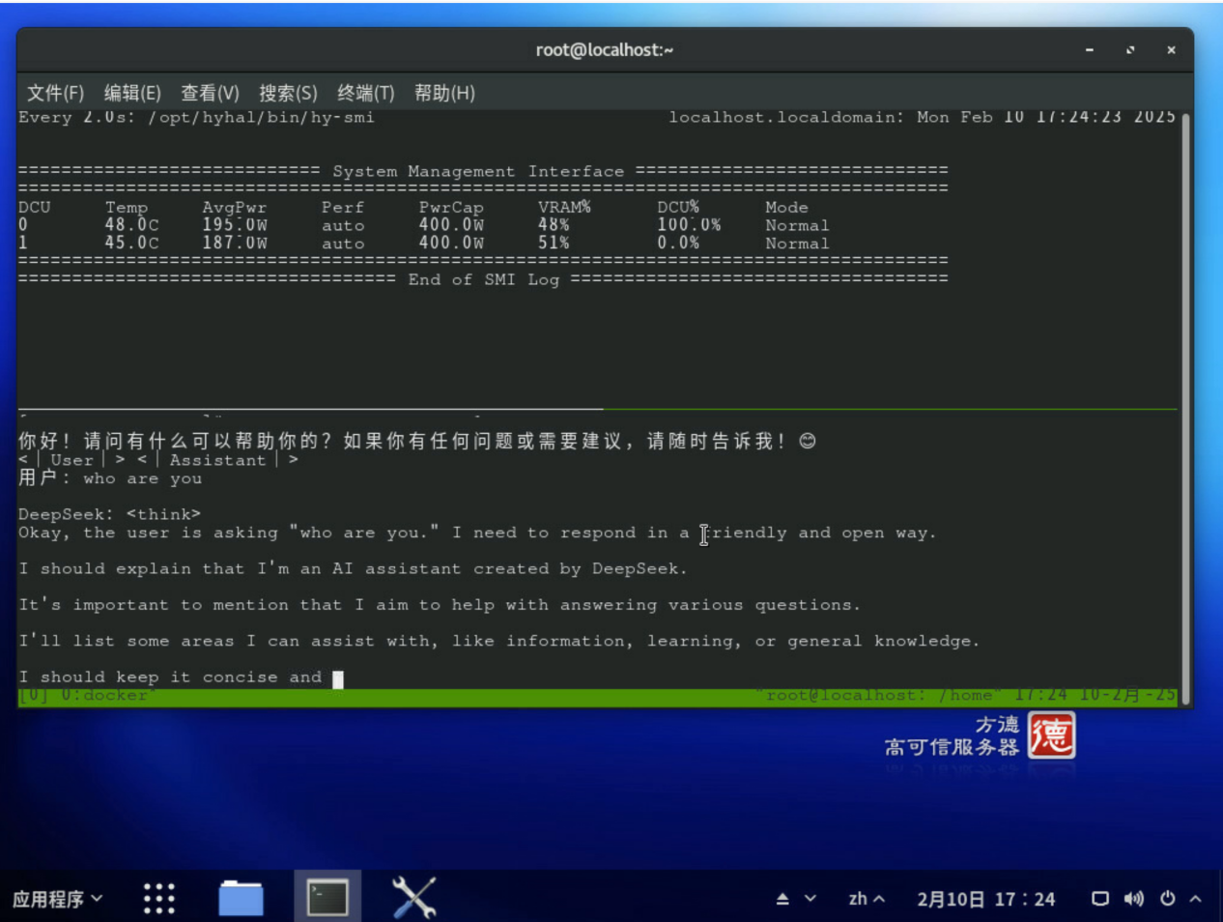Minimize the root@localhost terminal window
Screen dimensions: 1223x922
(1090, 50)
